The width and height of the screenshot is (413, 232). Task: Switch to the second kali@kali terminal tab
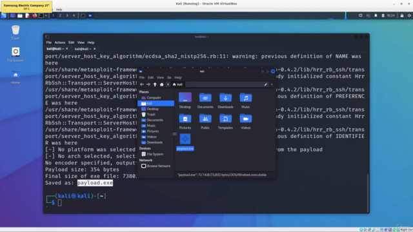tap(83, 49)
